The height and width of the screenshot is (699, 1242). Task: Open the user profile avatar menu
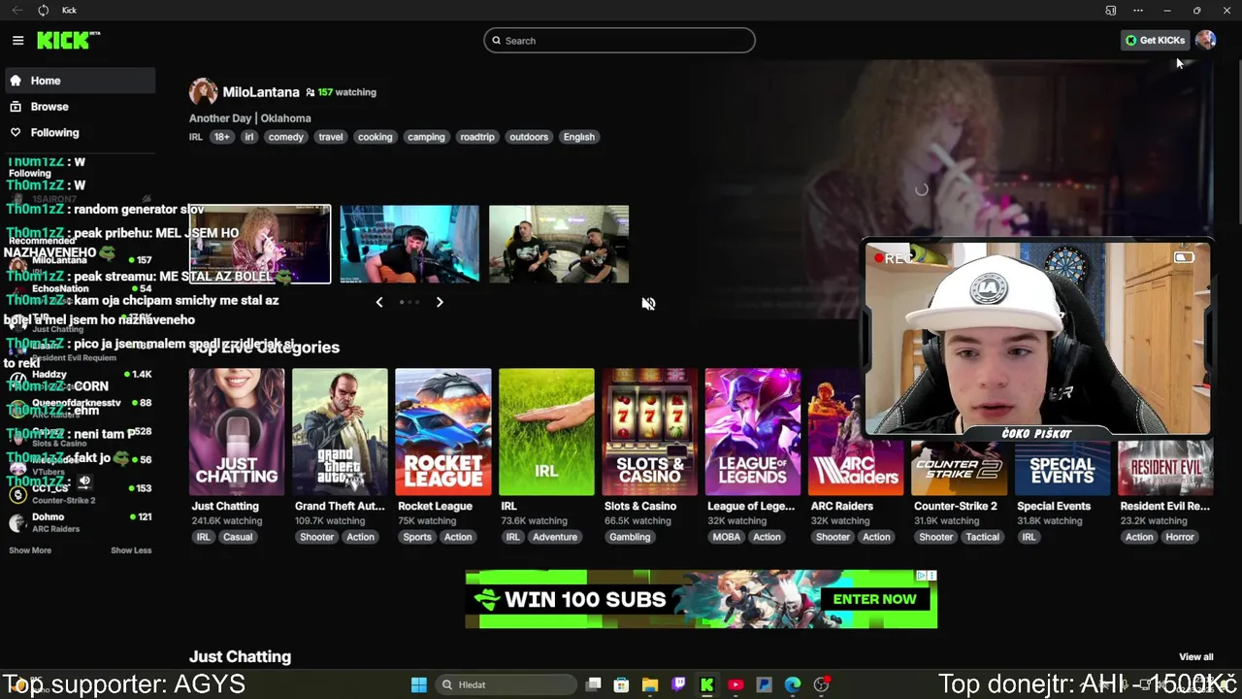(x=1205, y=40)
